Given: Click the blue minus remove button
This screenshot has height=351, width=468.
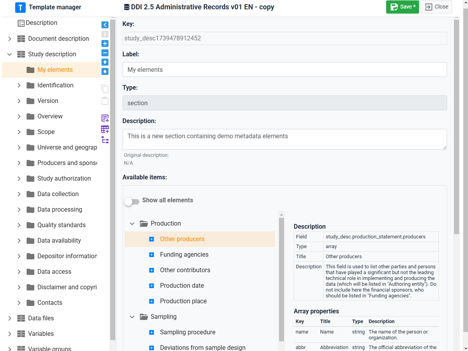Looking at the screenshot, I should point(105,53).
